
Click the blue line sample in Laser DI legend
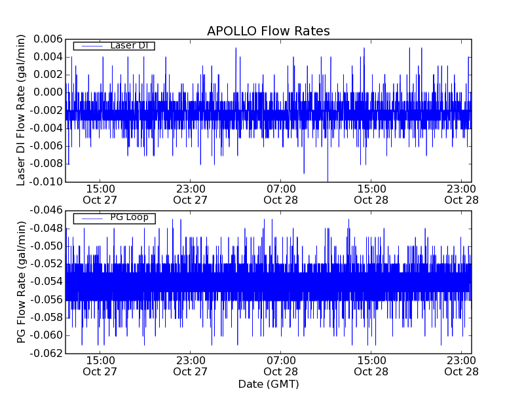(x=92, y=46)
